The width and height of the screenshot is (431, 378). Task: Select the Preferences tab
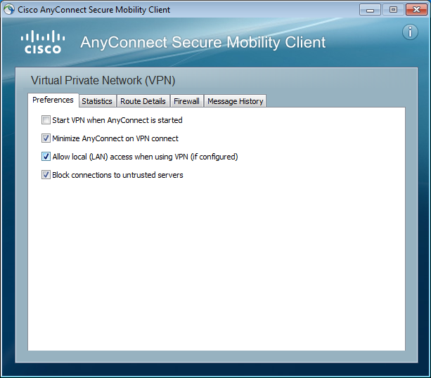click(53, 100)
